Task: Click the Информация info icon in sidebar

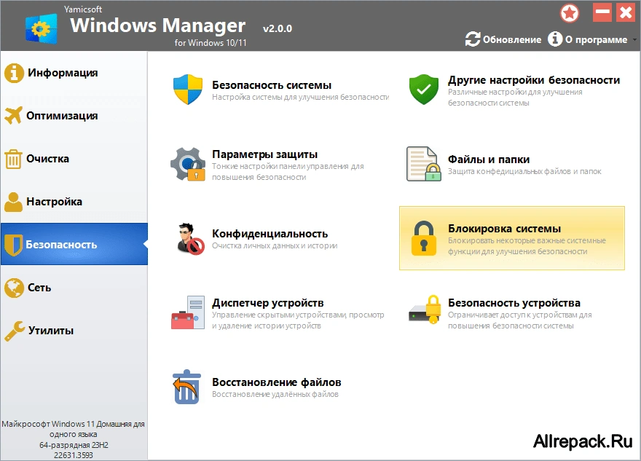Action: click(14, 73)
